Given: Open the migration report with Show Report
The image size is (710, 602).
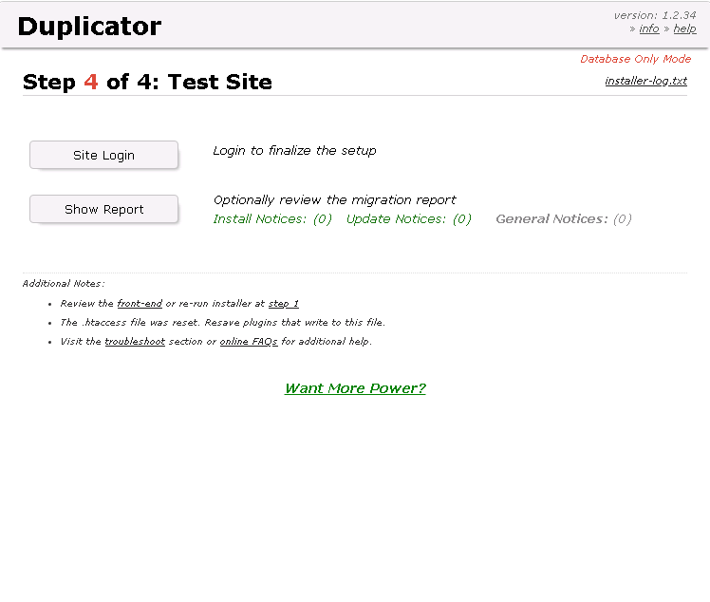Looking at the screenshot, I should pos(103,209).
